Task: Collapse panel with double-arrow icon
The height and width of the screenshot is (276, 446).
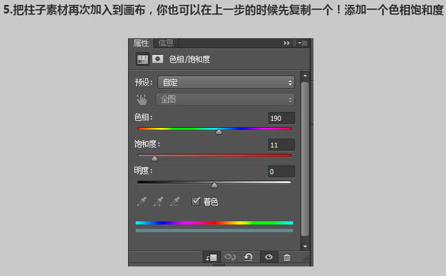Action: point(287,43)
